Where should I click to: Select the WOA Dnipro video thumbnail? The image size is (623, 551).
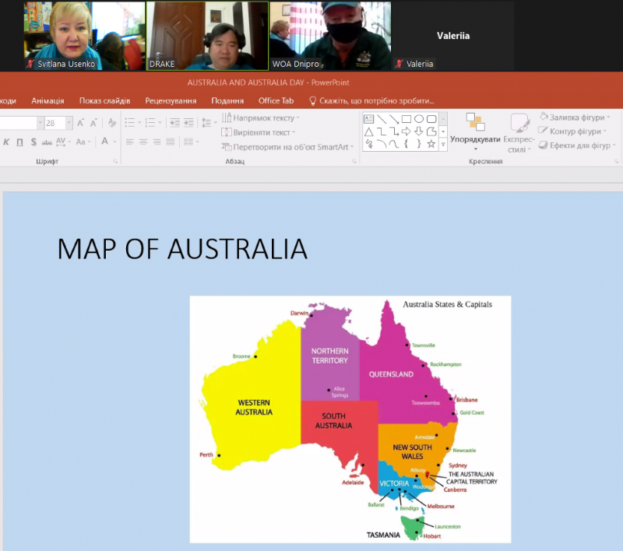(x=330, y=36)
